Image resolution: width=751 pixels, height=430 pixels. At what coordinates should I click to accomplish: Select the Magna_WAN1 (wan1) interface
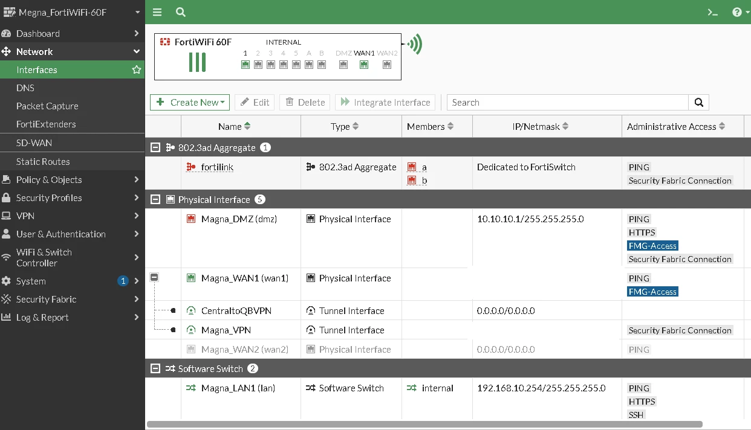[245, 278]
